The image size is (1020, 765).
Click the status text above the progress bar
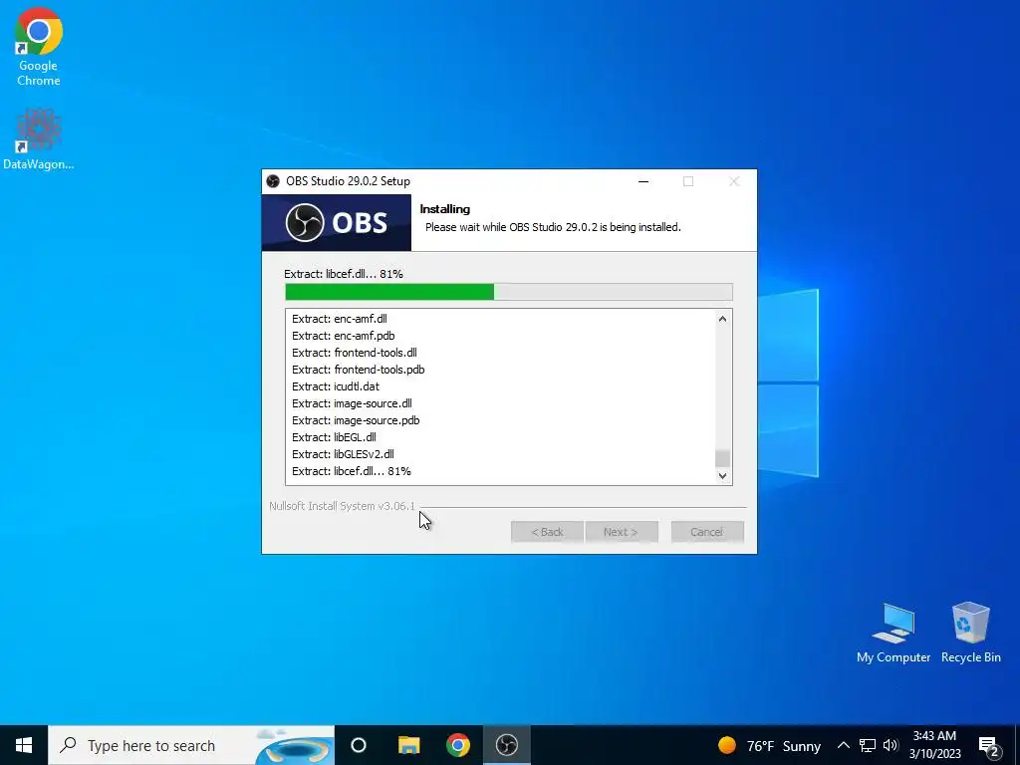(344, 274)
